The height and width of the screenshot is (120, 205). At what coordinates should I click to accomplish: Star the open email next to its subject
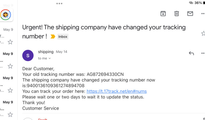[x=203, y=33]
